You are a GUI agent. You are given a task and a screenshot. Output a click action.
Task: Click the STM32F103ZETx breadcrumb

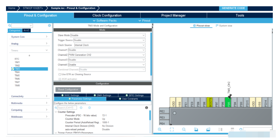tap(33, 8)
